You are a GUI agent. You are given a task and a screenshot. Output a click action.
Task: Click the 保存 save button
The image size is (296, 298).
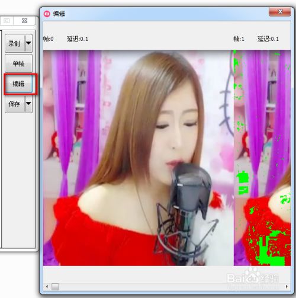click(15, 104)
